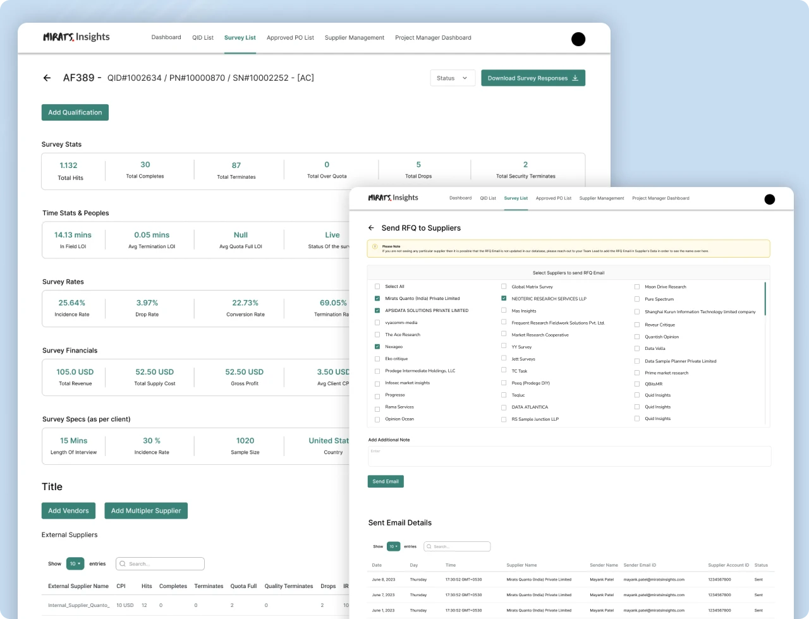Open Supplier Management tab in back window
The height and width of the screenshot is (619, 809).
click(x=355, y=37)
